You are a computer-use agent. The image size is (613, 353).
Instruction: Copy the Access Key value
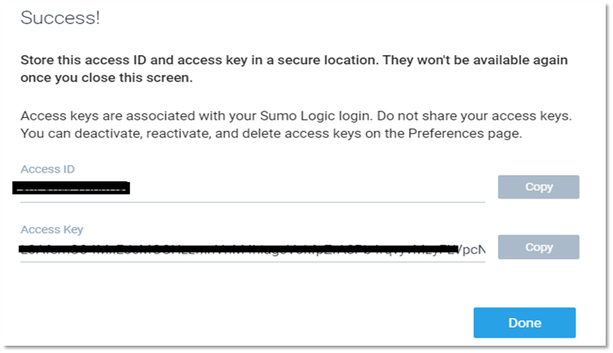click(538, 247)
